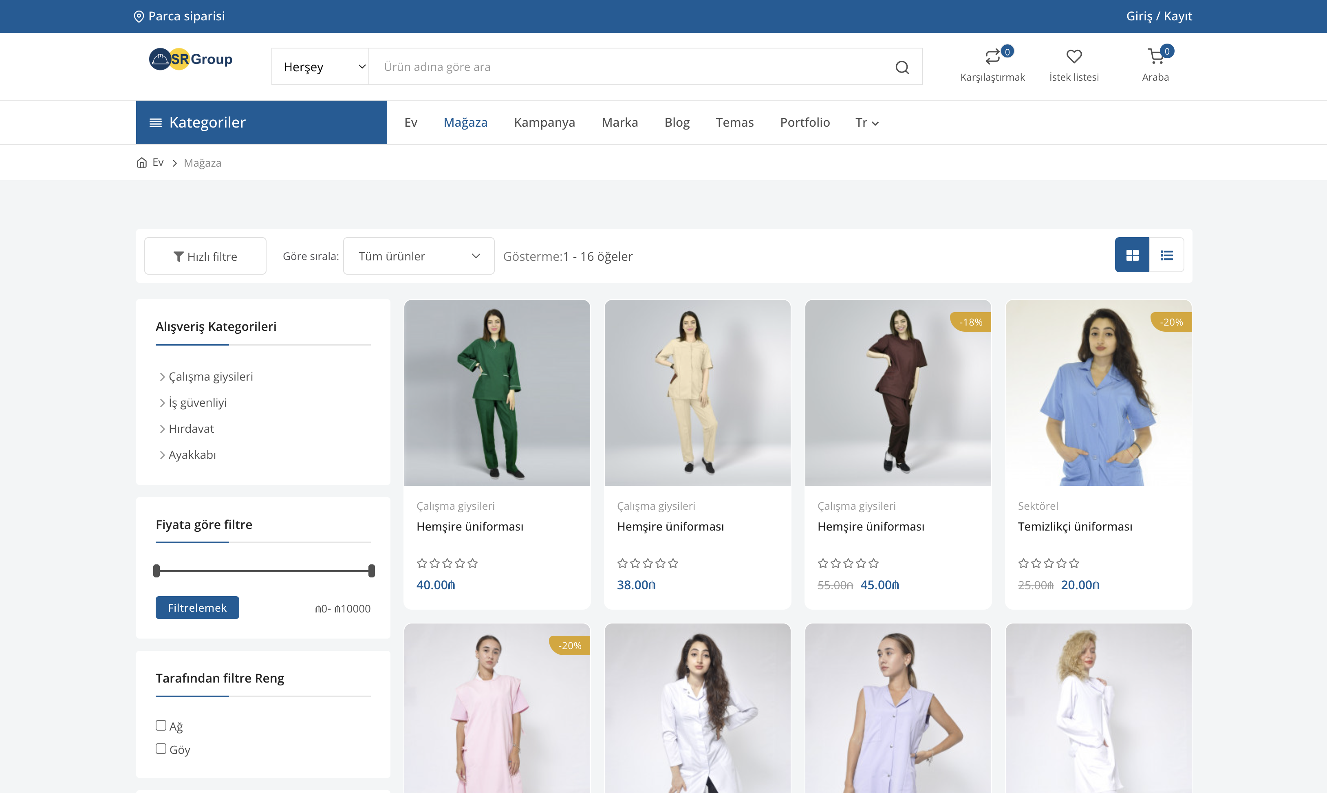
Task: Open the İstek listesi heart icon
Action: 1073,57
